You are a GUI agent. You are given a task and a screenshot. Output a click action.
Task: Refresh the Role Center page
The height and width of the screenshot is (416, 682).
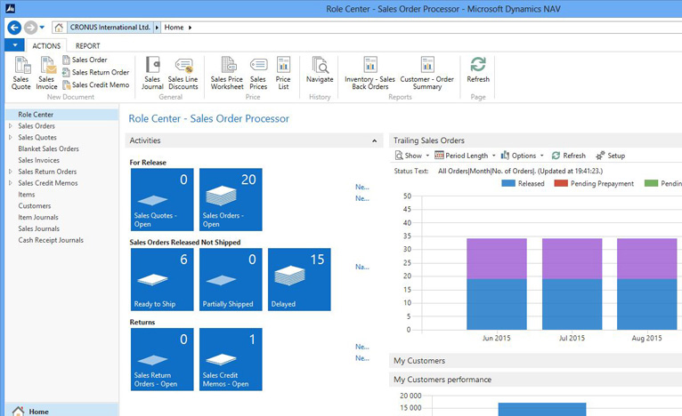pos(478,69)
